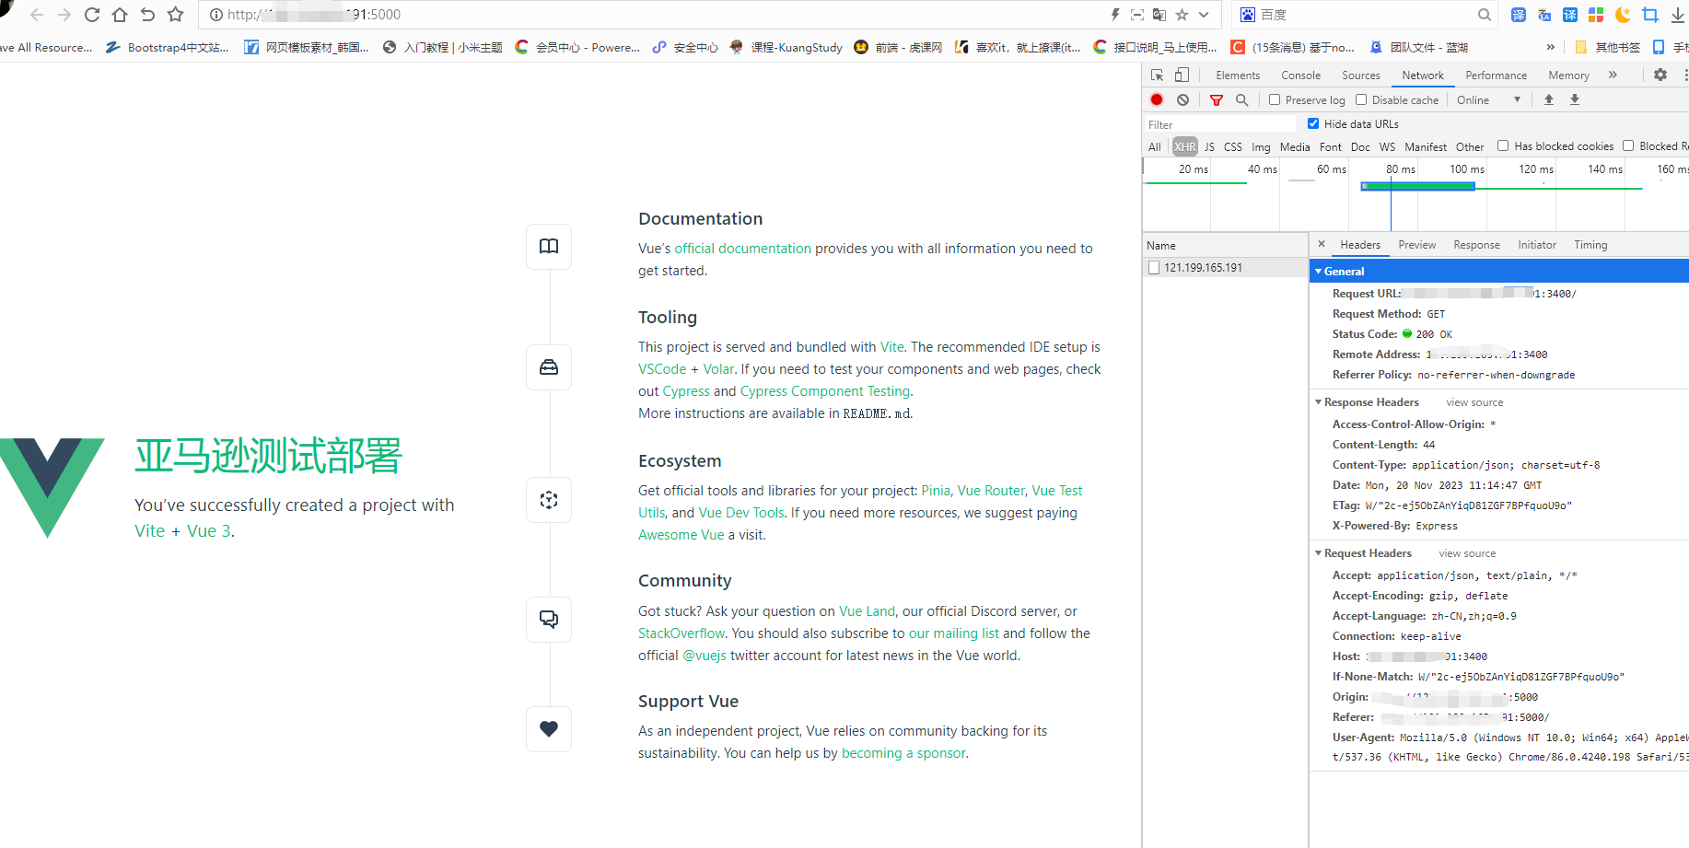The width and height of the screenshot is (1689, 848).
Task: Open the Initiator tab of the request
Action: 1537,245
